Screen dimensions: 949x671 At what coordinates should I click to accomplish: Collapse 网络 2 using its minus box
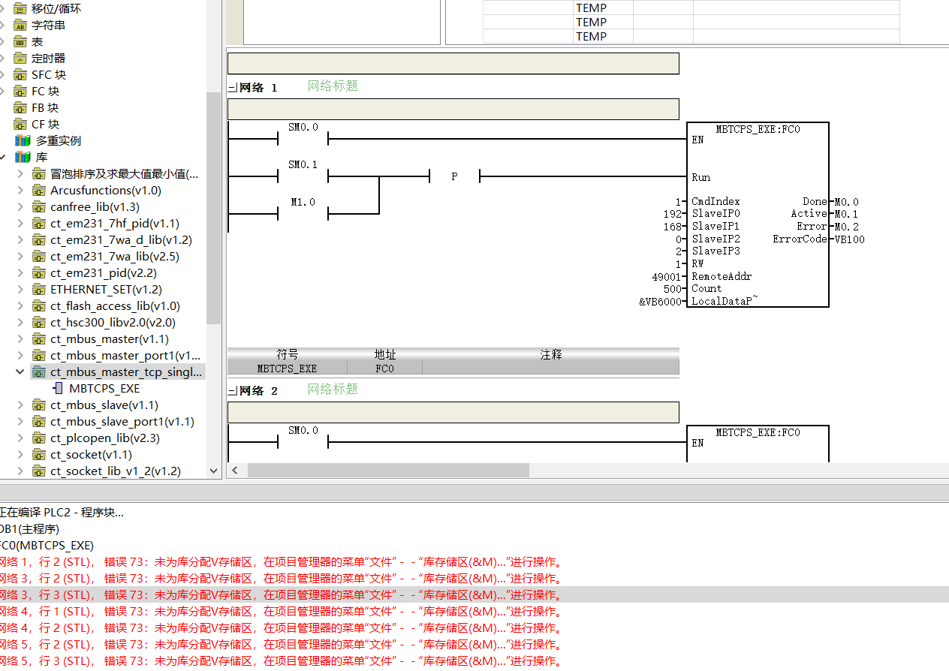(x=232, y=391)
